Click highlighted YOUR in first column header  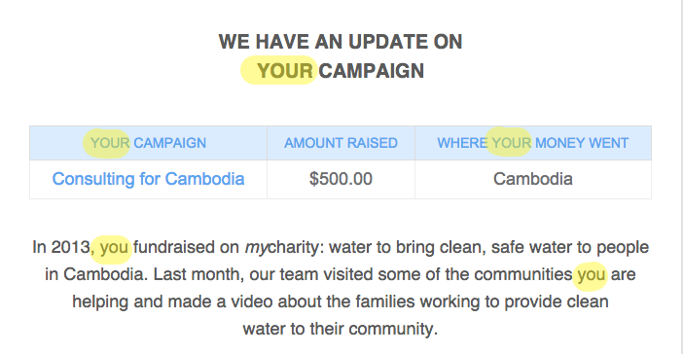pos(110,143)
